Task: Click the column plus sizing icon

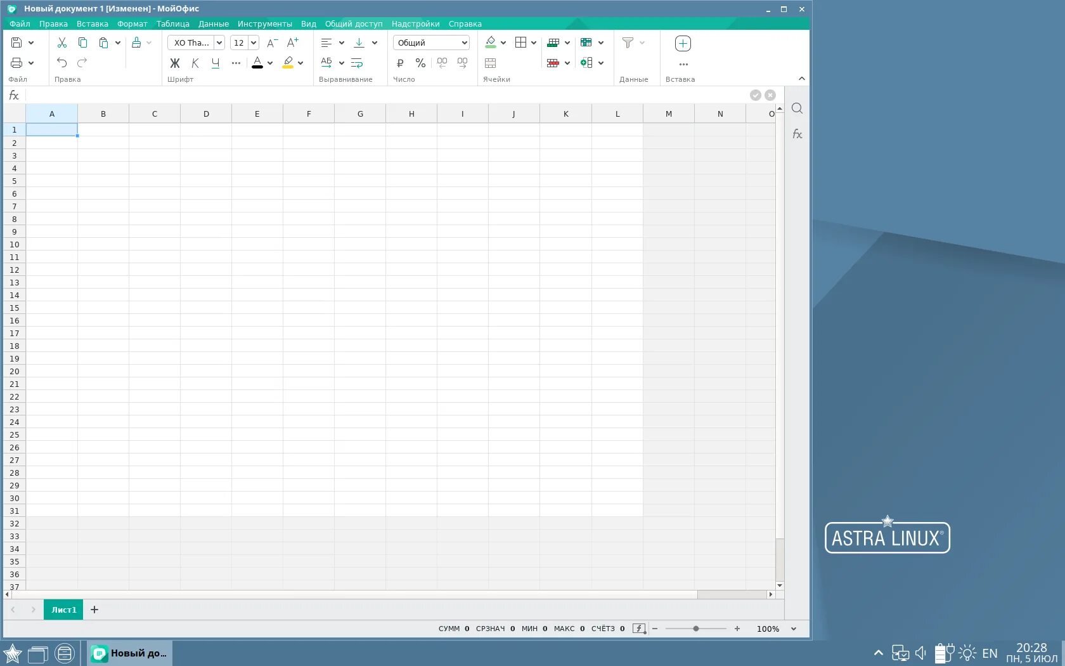Action: (x=586, y=63)
